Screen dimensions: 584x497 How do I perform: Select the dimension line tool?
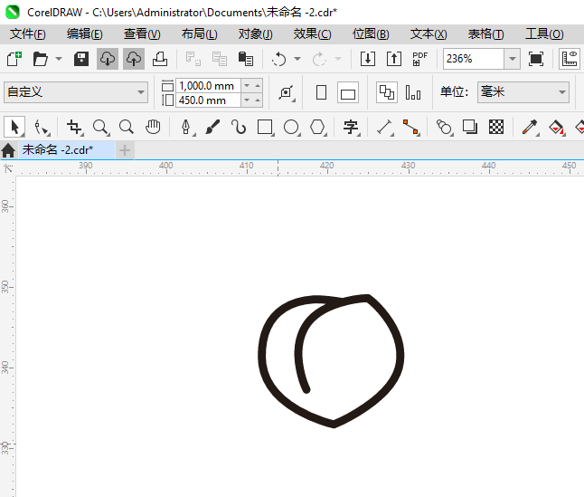(x=385, y=127)
